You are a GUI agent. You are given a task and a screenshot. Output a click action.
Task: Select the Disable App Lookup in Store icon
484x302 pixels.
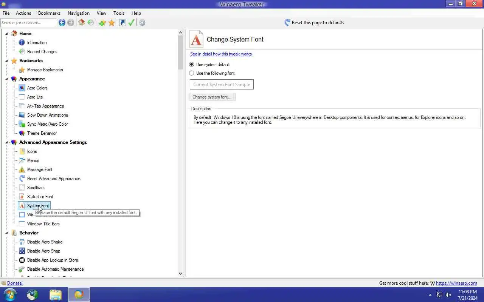click(22, 260)
